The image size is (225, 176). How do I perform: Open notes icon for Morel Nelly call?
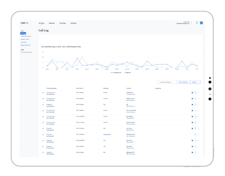click(x=195, y=116)
